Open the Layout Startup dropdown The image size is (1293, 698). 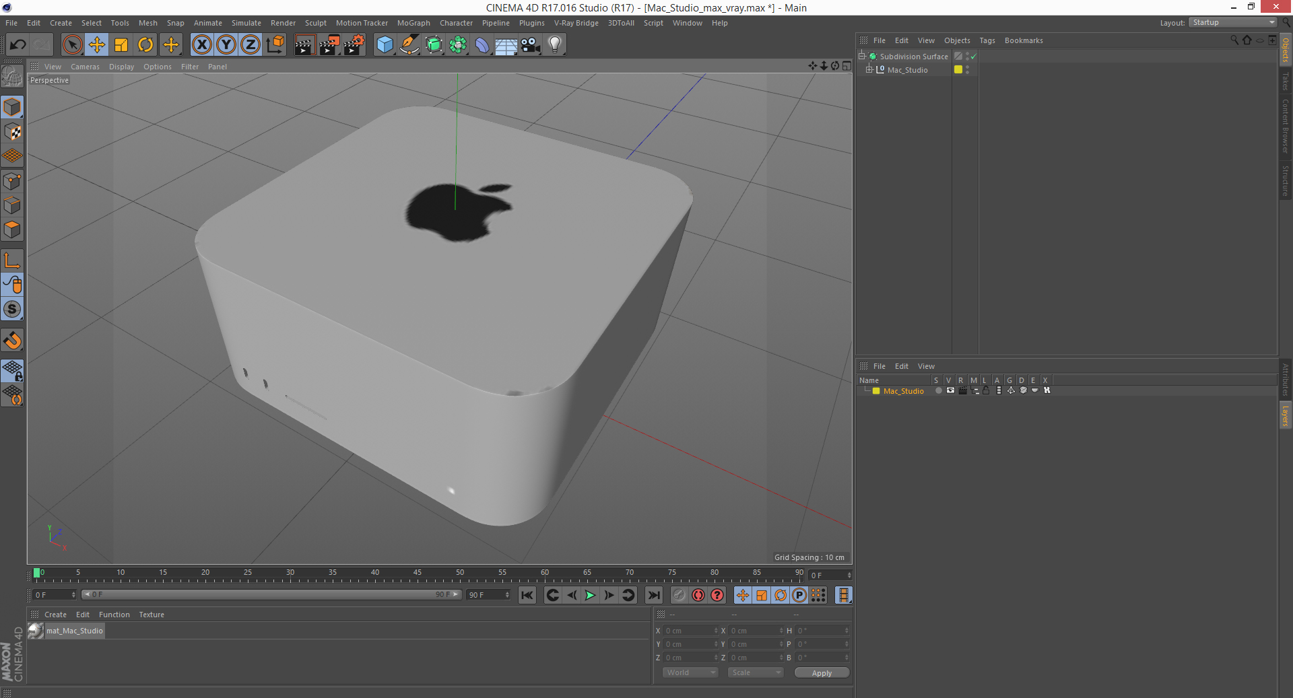point(1232,23)
